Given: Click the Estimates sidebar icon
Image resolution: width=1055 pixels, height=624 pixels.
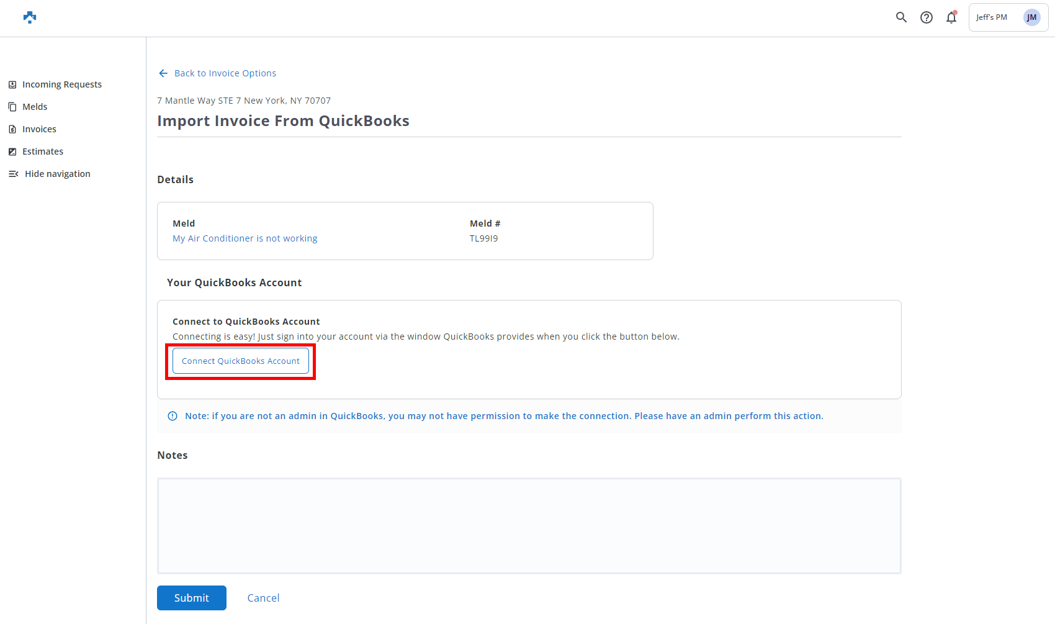Looking at the screenshot, I should pyautogui.click(x=12, y=151).
